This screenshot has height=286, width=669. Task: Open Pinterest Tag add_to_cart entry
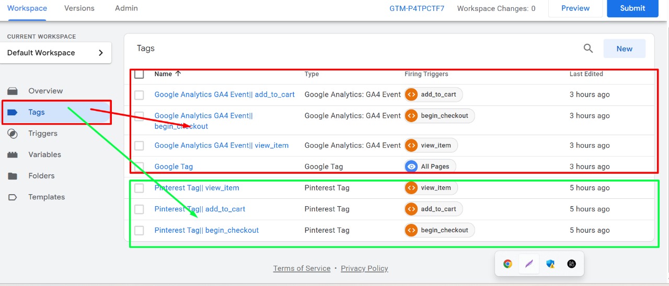pyautogui.click(x=200, y=209)
